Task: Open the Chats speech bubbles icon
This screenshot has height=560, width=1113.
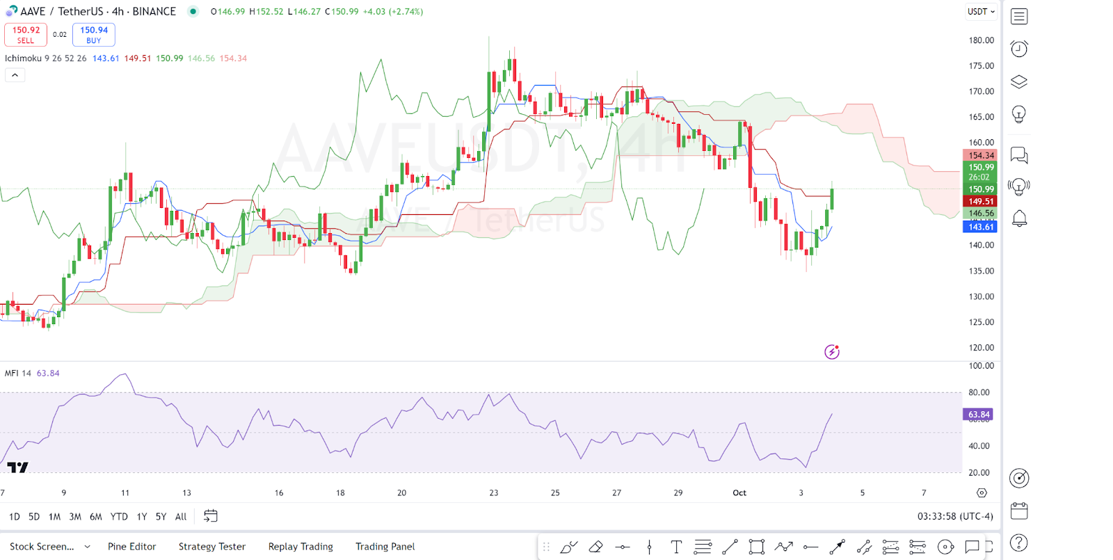Action: click(1019, 155)
